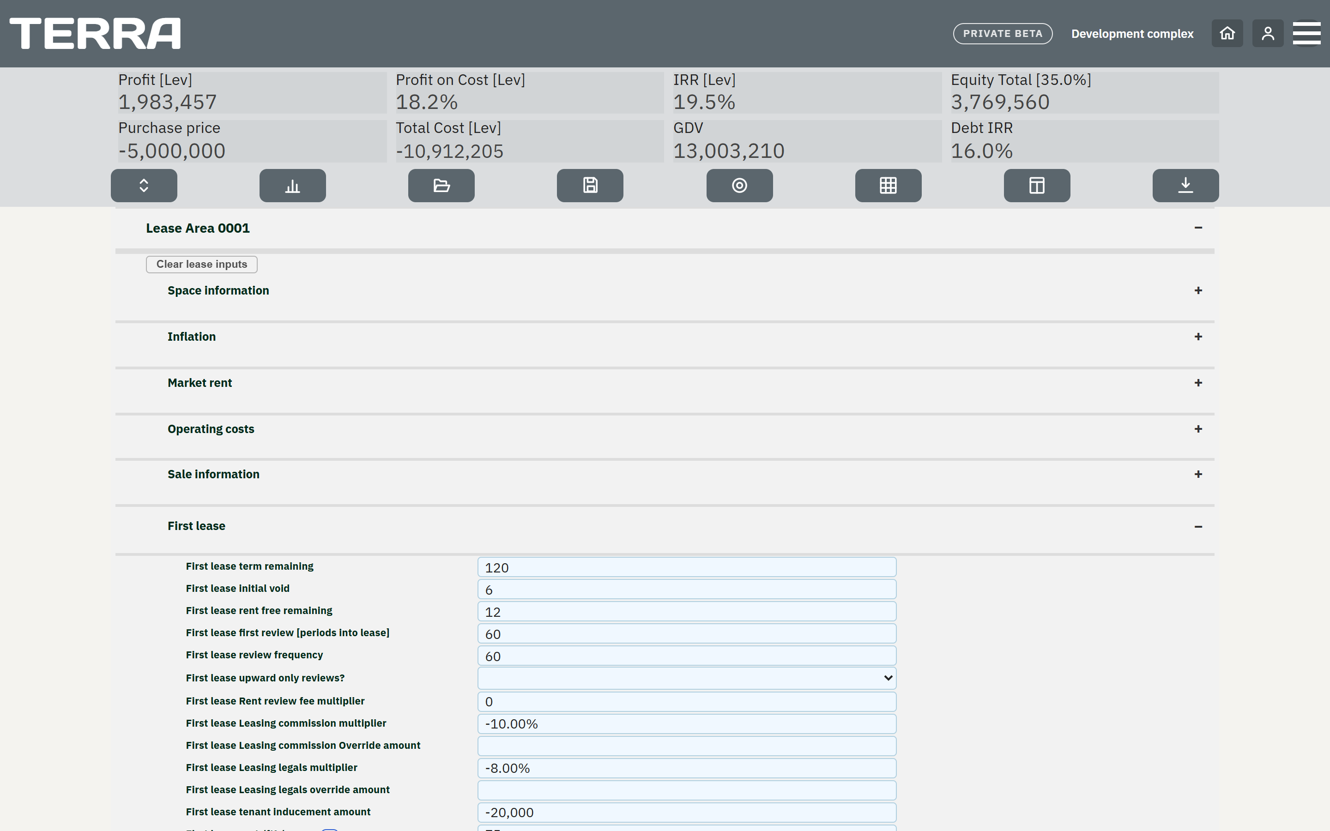Screen dimensions: 1330x831
Task: Click the Equity Total value 3,769,560
Action: (1000, 102)
